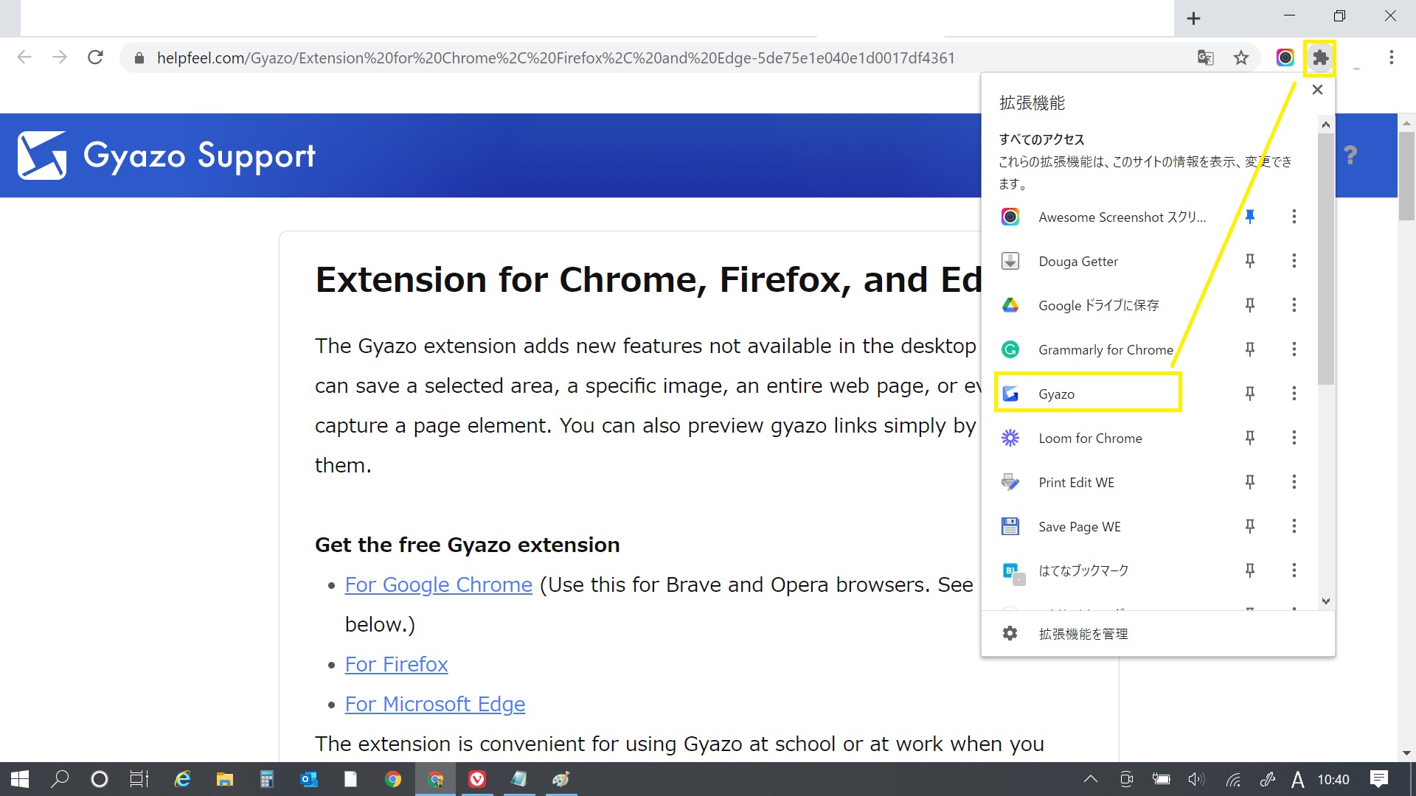Show hidden system tray icons chevron

1090,779
